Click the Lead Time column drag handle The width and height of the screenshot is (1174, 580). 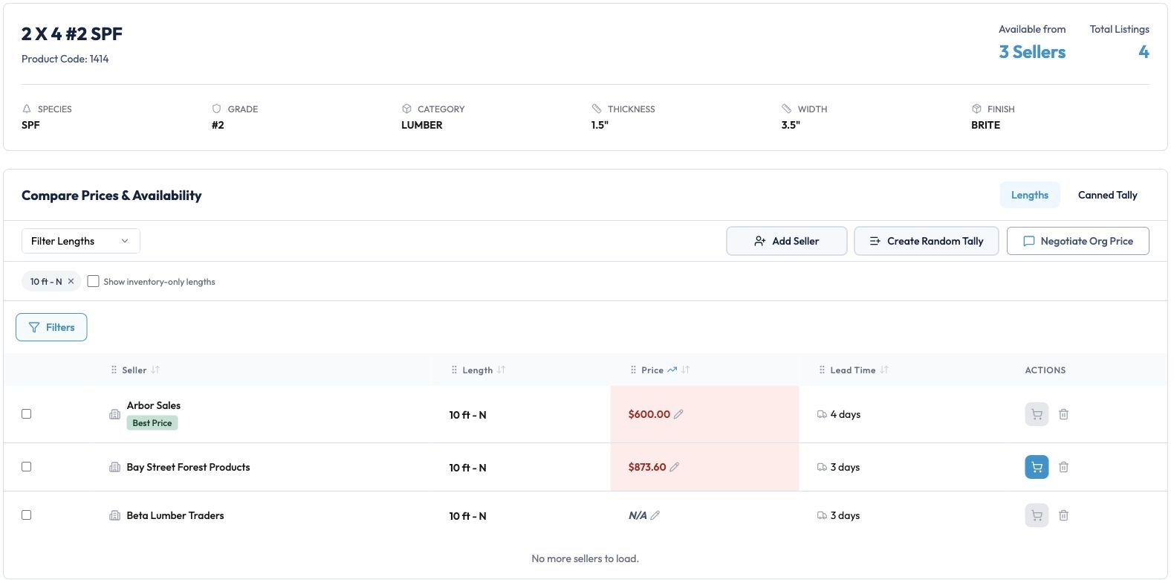coord(822,370)
